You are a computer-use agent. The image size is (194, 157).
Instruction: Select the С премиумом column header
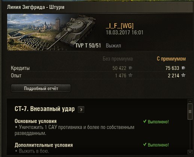pos(171,59)
